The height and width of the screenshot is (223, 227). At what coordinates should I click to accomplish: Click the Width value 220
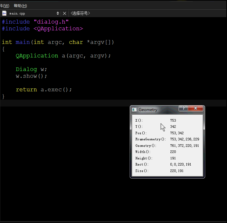point(173,152)
